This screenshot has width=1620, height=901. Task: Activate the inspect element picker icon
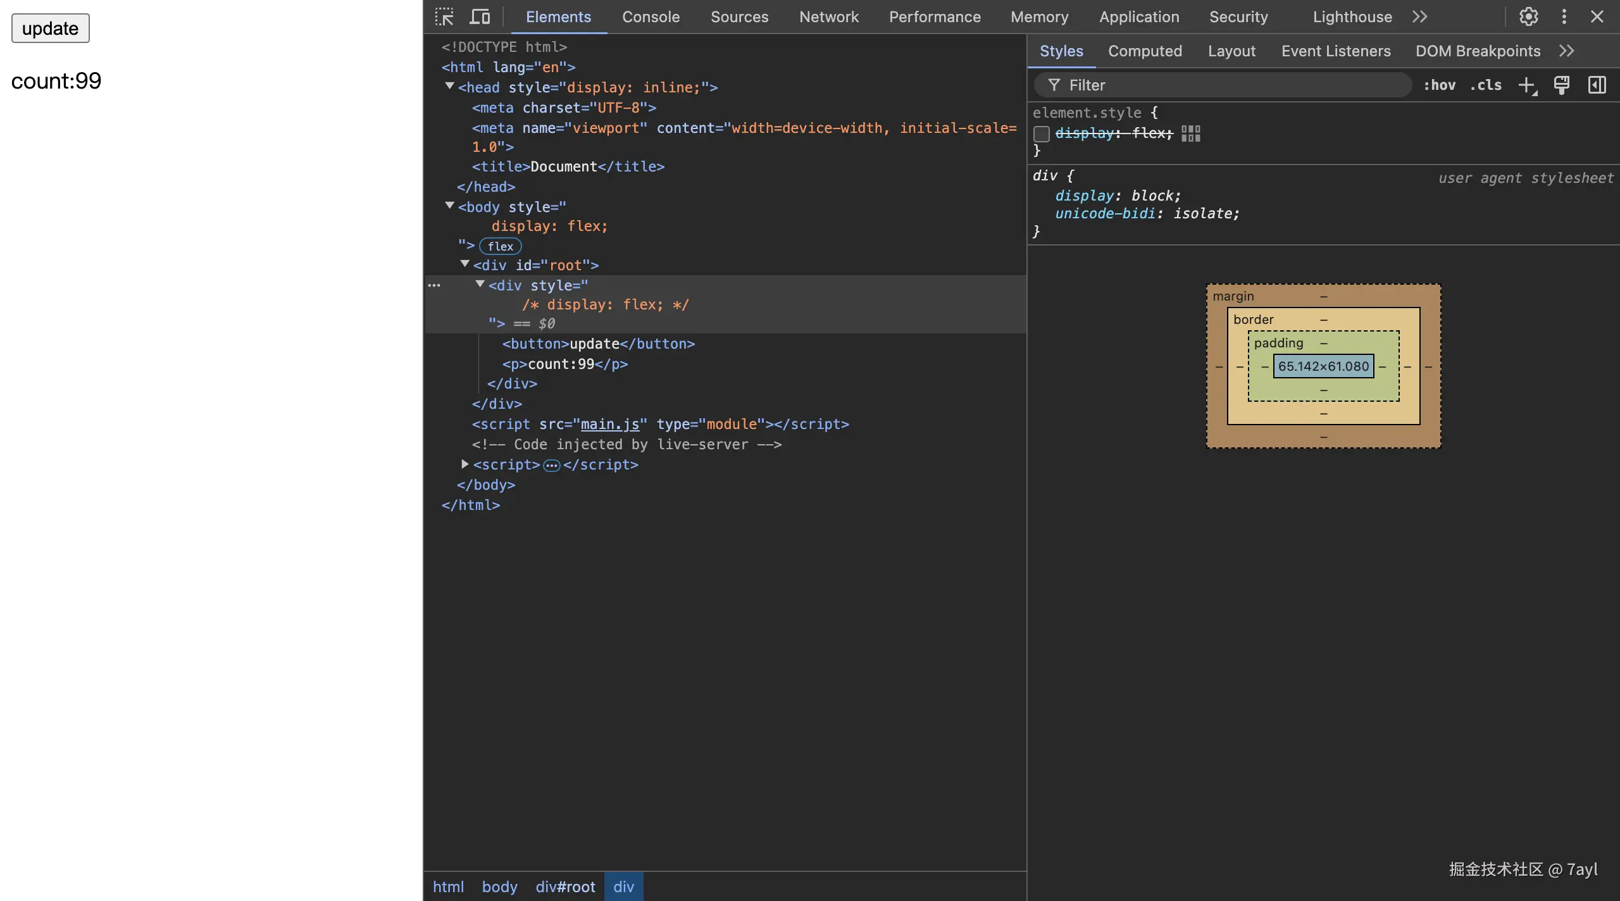point(444,17)
